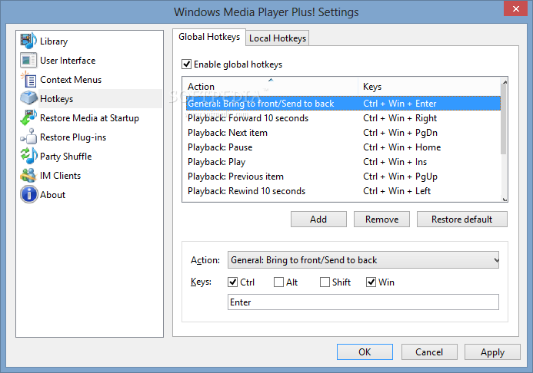Screen dimensions: 533x373
Task: Click the Context Menus list icon
Action: tap(28, 80)
